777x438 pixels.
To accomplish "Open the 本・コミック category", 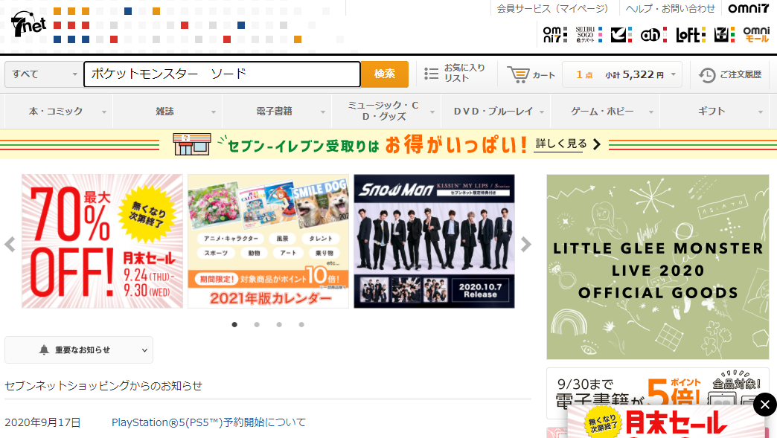I will click(56, 112).
